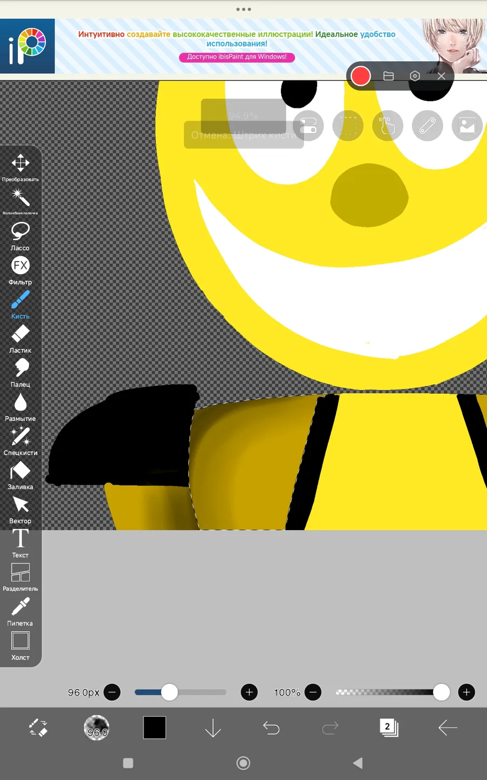Open the Разделитель frame divider tool

pyautogui.click(x=21, y=577)
